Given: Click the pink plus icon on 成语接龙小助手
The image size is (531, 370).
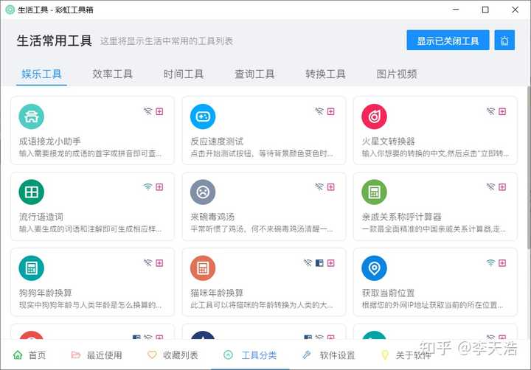Looking at the screenshot, I should pos(159,111).
